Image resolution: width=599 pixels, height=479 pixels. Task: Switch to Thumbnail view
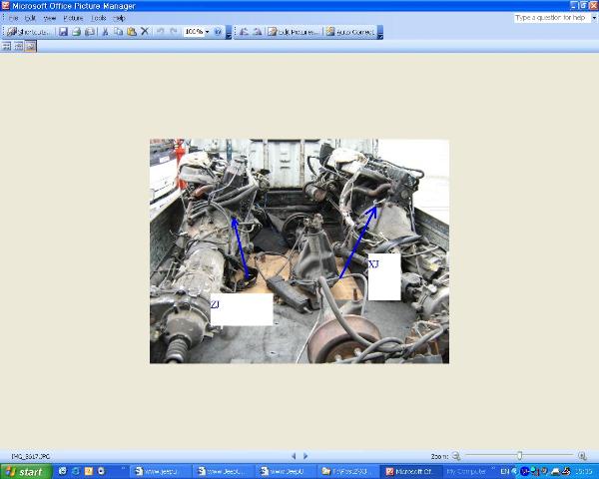[6, 47]
